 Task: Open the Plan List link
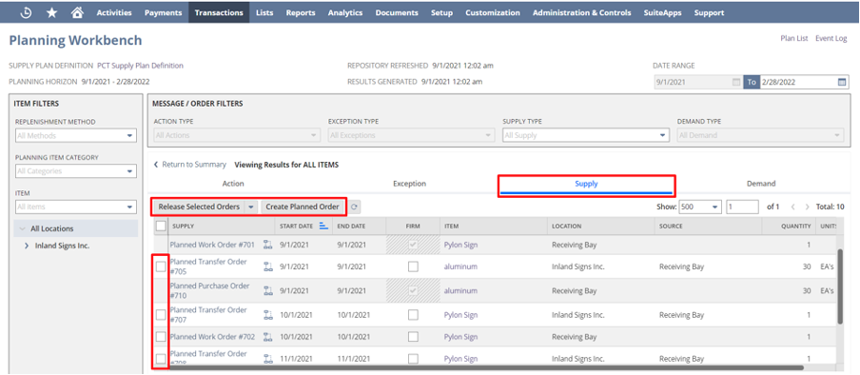(794, 38)
